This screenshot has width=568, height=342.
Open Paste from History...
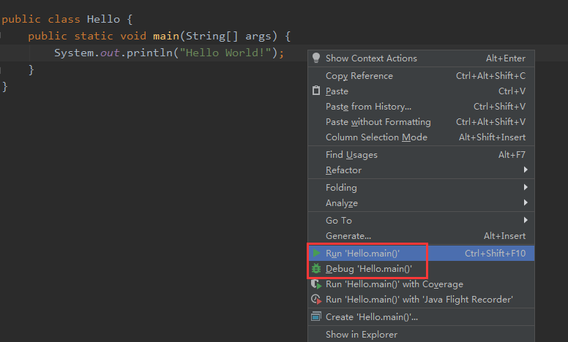coord(421,106)
